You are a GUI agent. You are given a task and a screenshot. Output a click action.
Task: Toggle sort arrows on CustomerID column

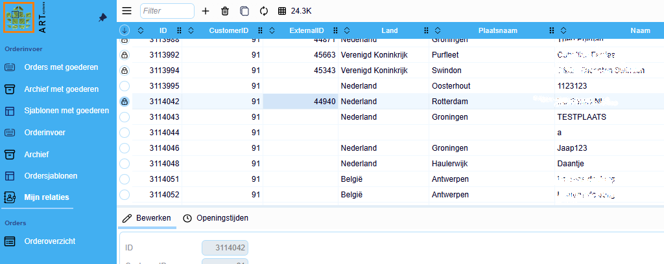coord(191,30)
